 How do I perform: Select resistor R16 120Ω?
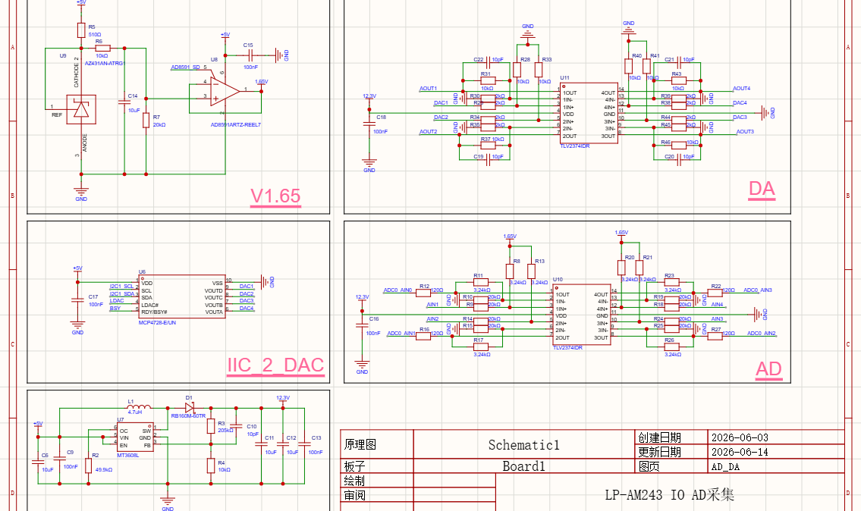[423, 337]
